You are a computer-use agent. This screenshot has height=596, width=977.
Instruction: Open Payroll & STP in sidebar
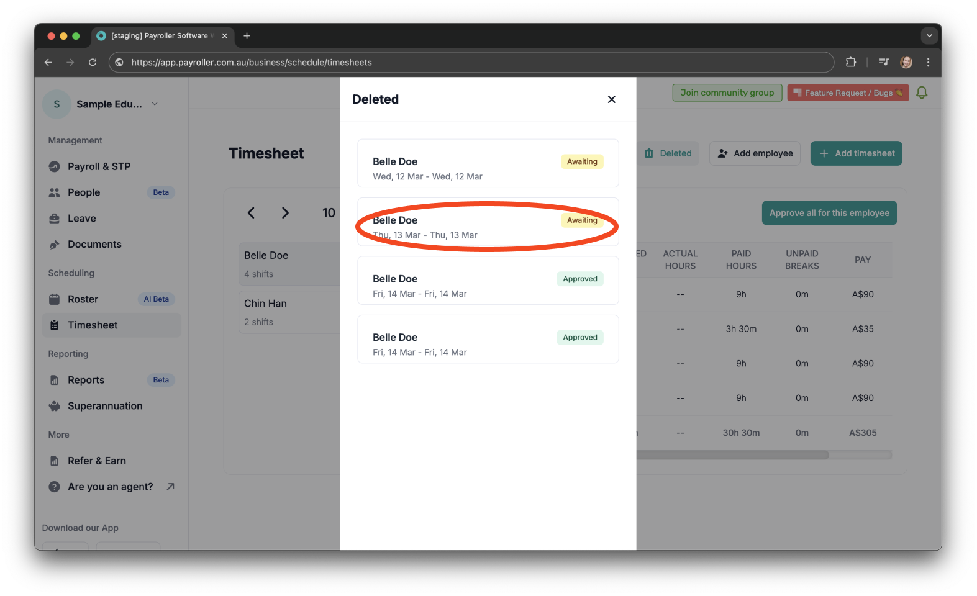[x=111, y=166]
